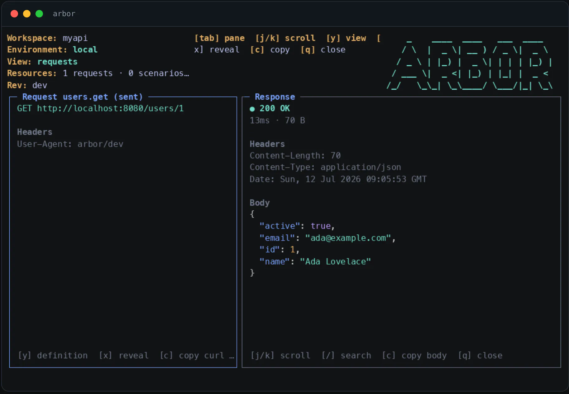Click the [j/k] scroll hint in top bar
The width and height of the screenshot is (569, 394).
pyautogui.click(x=285, y=38)
